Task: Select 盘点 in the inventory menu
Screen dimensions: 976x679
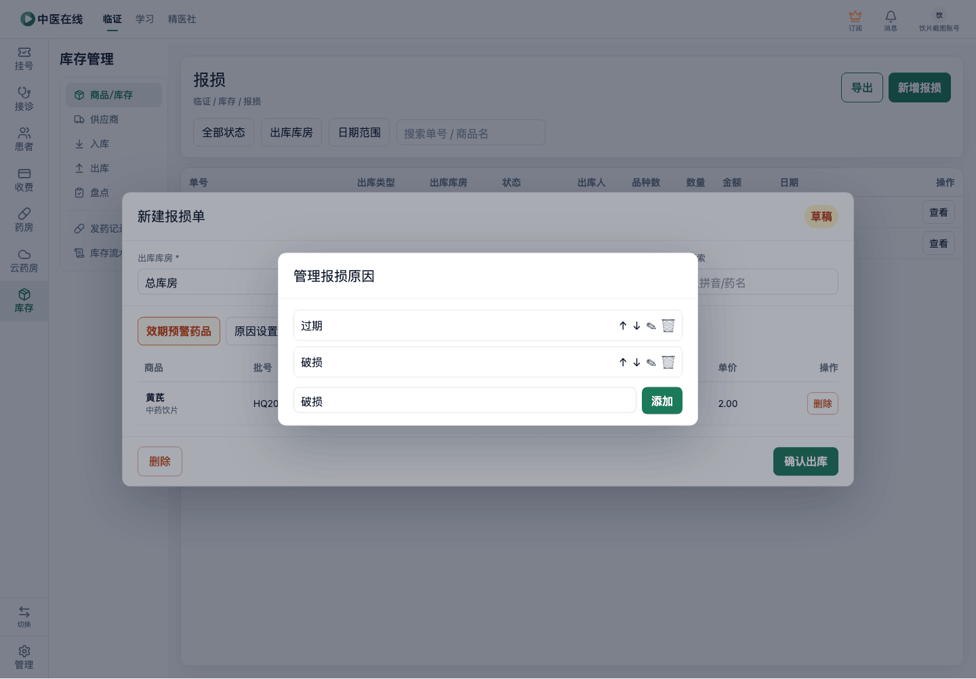Action: click(x=114, y=193)
